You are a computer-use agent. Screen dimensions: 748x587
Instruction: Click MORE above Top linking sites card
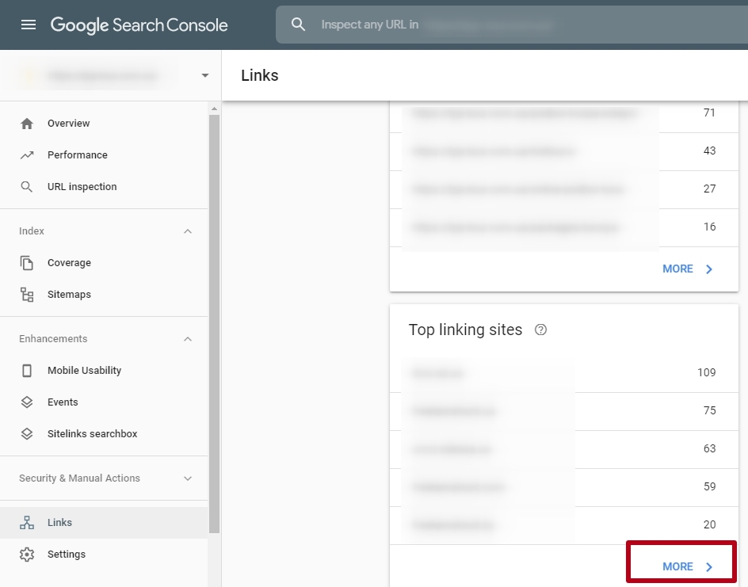click(688, 269)
